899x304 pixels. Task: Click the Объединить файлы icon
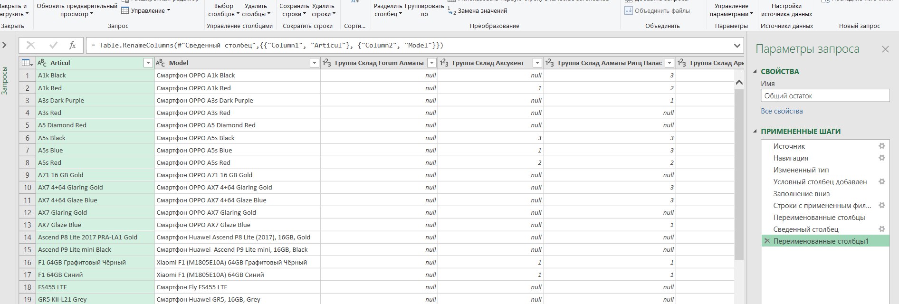point(629,10)
